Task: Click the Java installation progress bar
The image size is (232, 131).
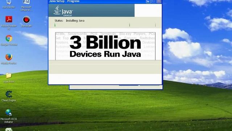Action: pos(105,25)
